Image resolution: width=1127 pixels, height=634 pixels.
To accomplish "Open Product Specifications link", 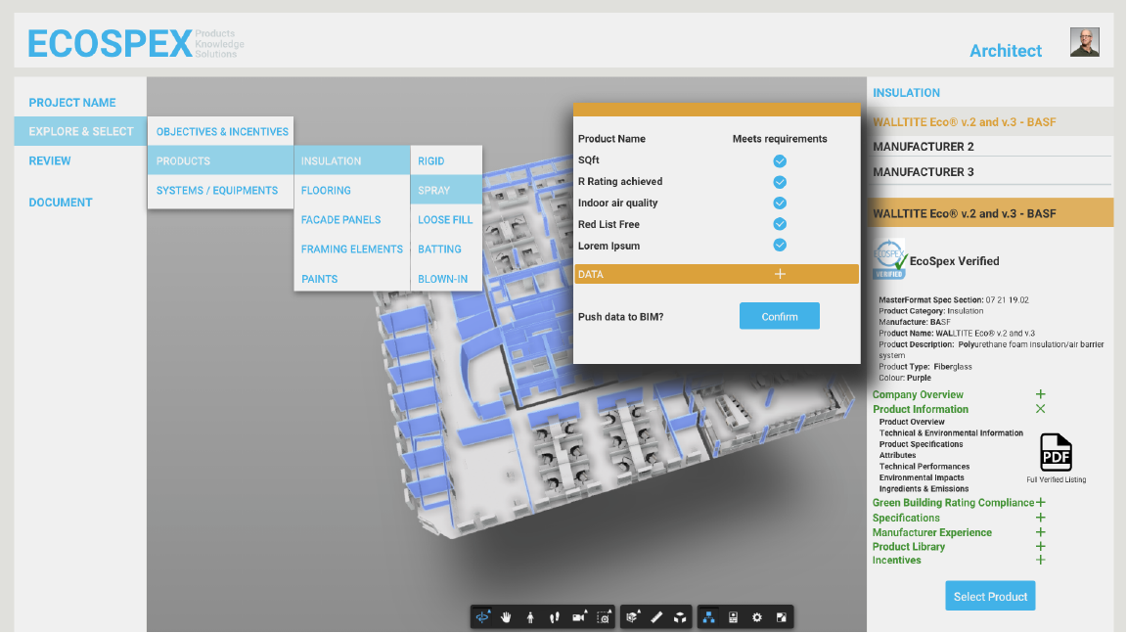I will (921, 444).
